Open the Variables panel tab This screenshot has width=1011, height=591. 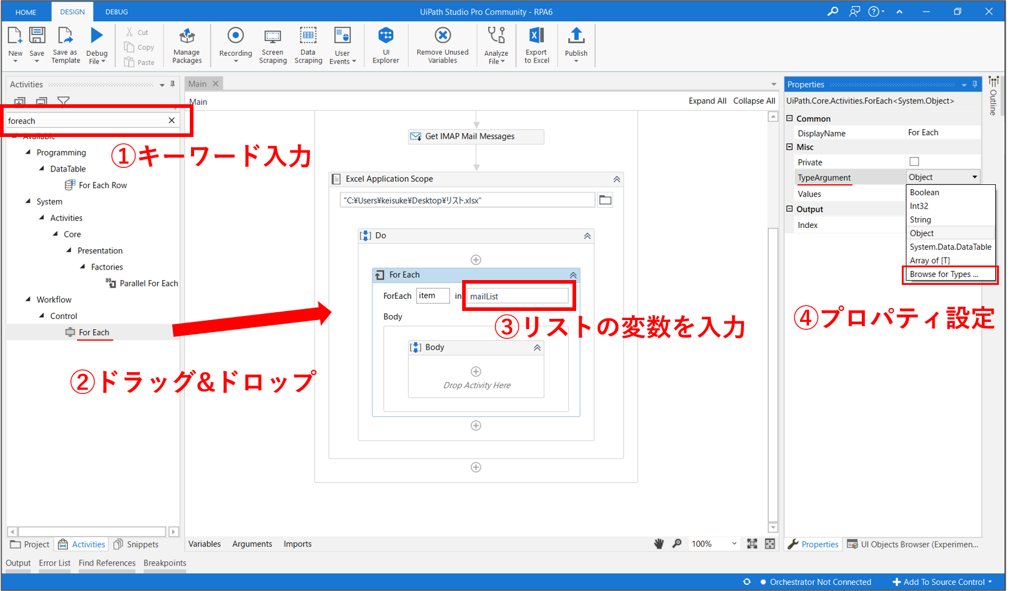click(204, 544)
